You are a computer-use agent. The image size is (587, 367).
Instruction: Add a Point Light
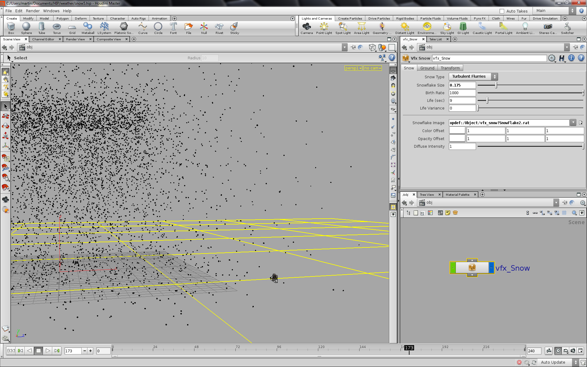pos(324,28)
